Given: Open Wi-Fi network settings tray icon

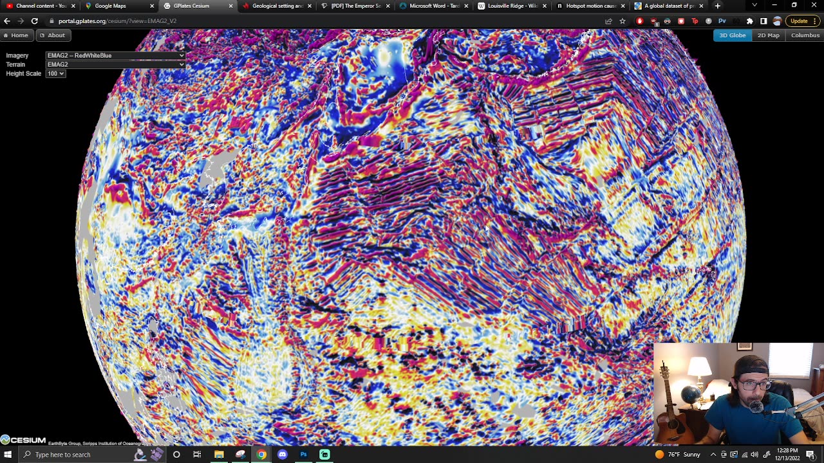Looking at the screenshot, I should (744, 455).
